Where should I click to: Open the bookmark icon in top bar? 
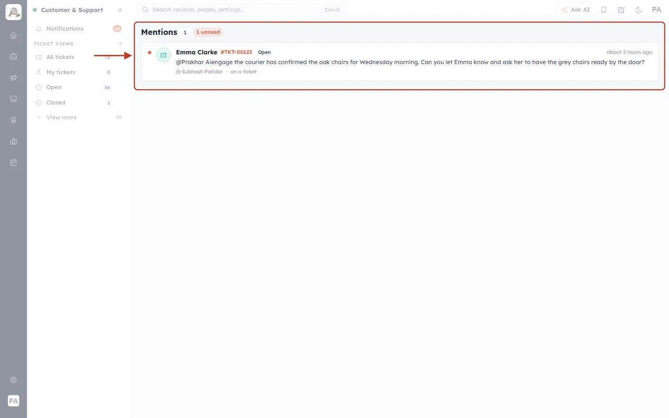[x=604, y=10]
